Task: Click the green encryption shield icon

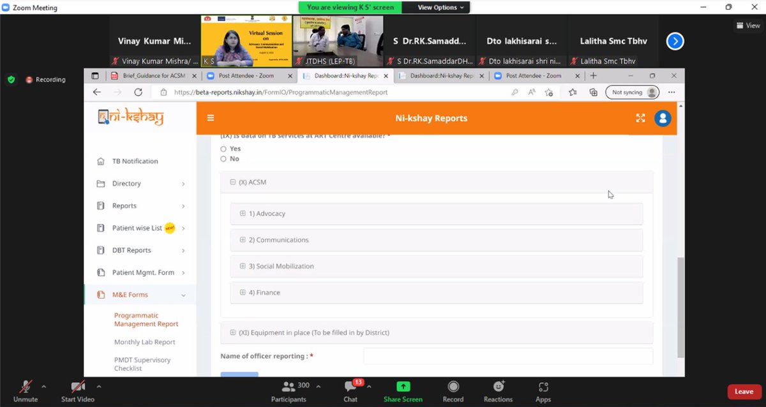Action: [11, 80]
